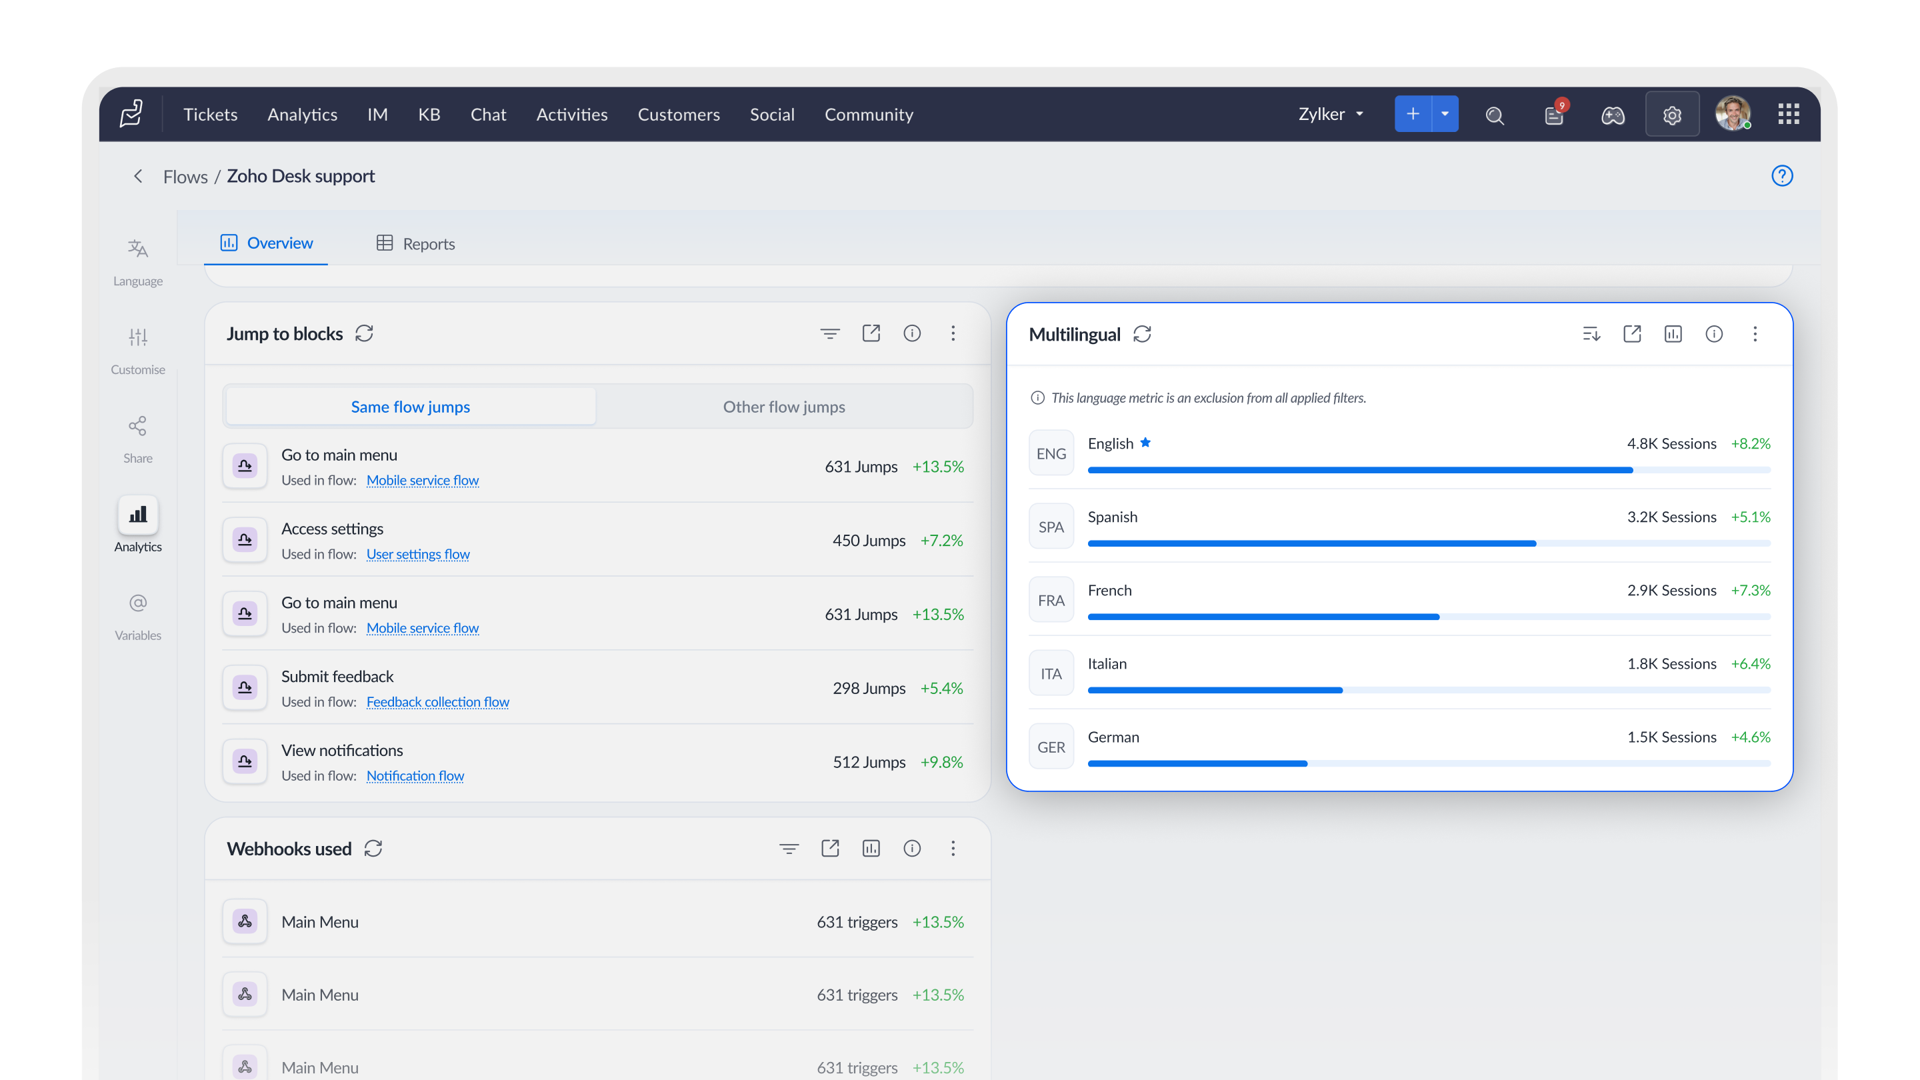1920x1080 pixels.
Task: Select the Access settings jump row icon
Action: (x=245, y=539)
